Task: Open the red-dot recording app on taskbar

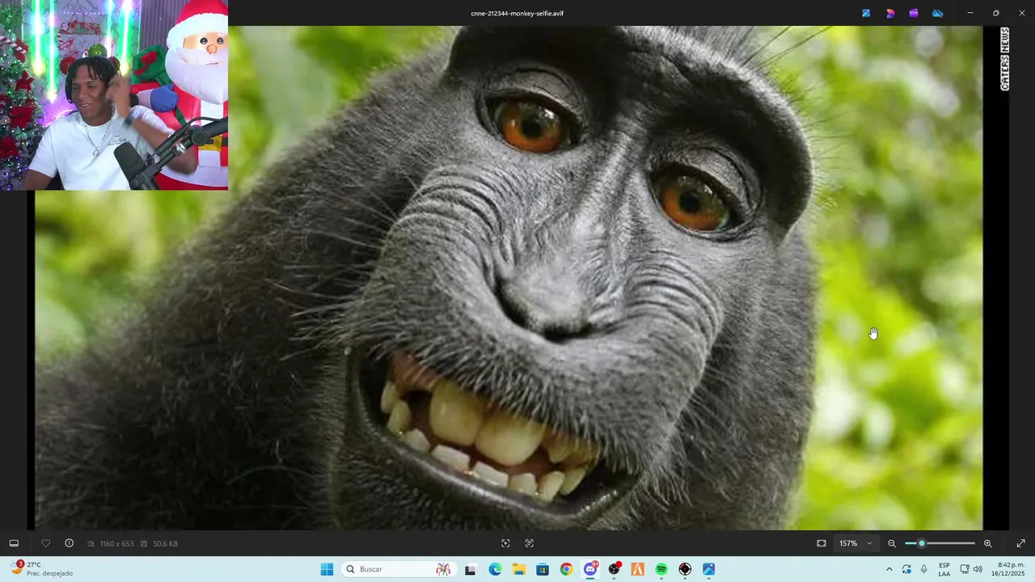Action: (615, 569)
